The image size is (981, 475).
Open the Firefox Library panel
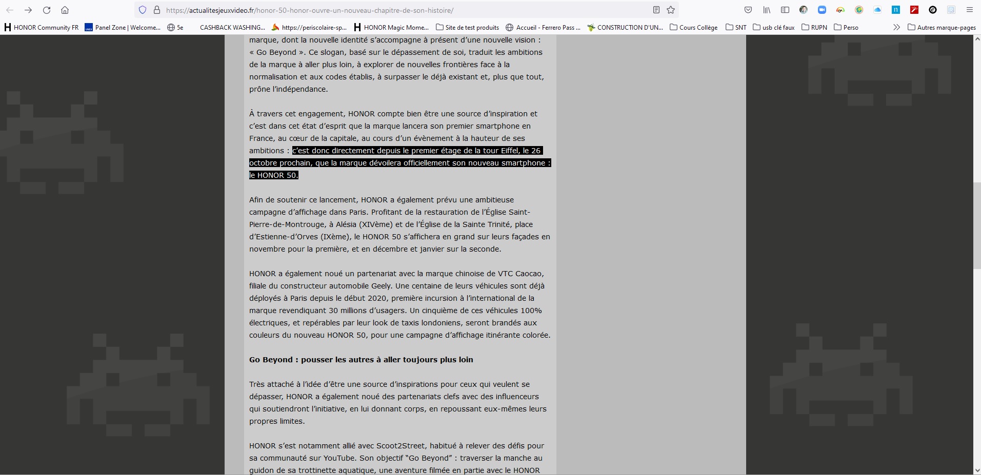click(x=766, y=10)
